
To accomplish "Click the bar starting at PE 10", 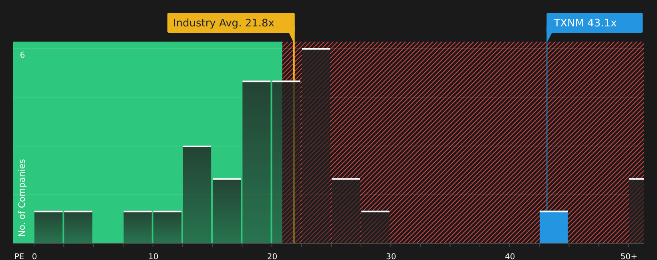I will coord(167,227).
